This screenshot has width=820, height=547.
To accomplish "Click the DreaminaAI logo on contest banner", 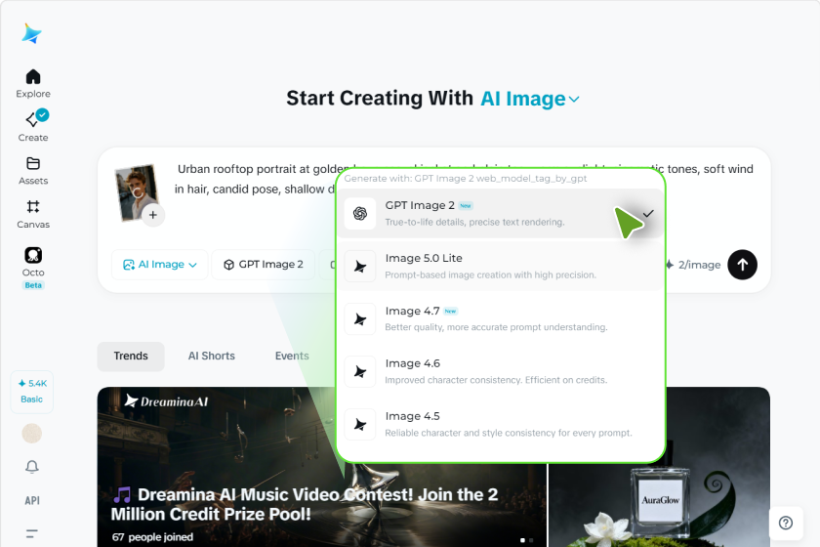I will click(x=166, y=401).
